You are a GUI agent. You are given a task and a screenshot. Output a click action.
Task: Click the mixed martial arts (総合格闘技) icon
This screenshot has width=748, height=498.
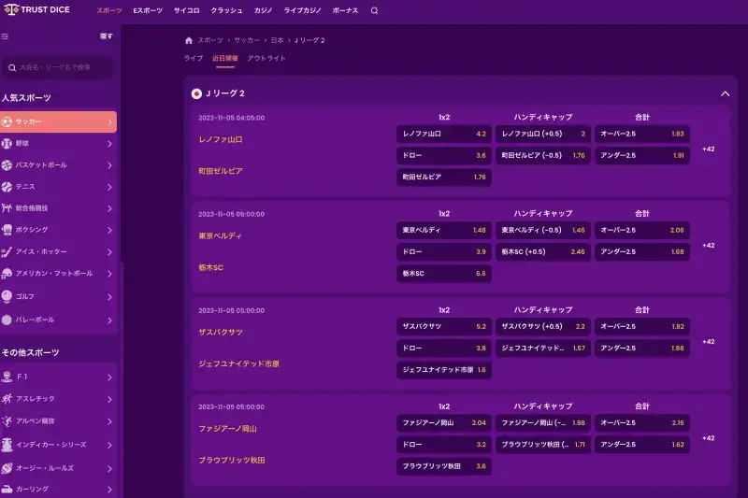click(x=7, y=208)
